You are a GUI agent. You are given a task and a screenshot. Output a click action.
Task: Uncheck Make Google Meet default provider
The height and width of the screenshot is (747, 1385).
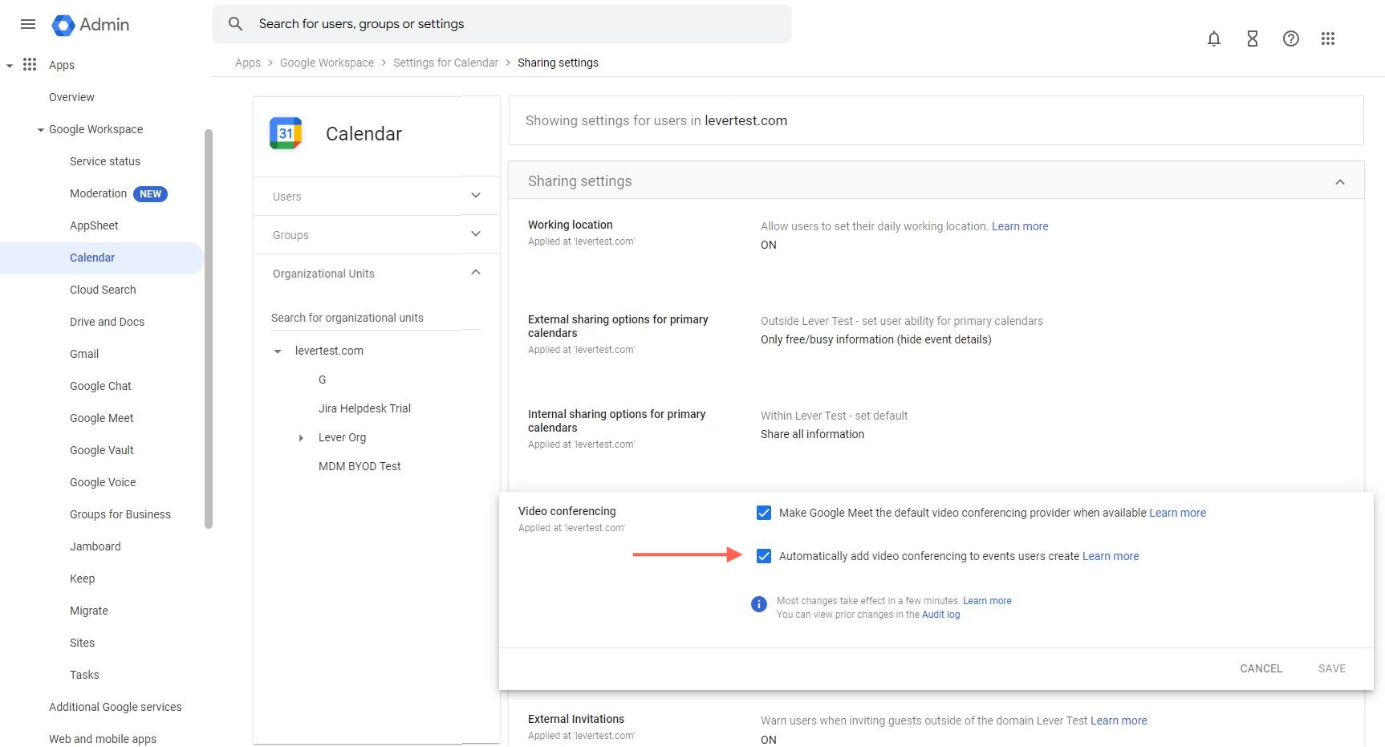pos(764,513)
